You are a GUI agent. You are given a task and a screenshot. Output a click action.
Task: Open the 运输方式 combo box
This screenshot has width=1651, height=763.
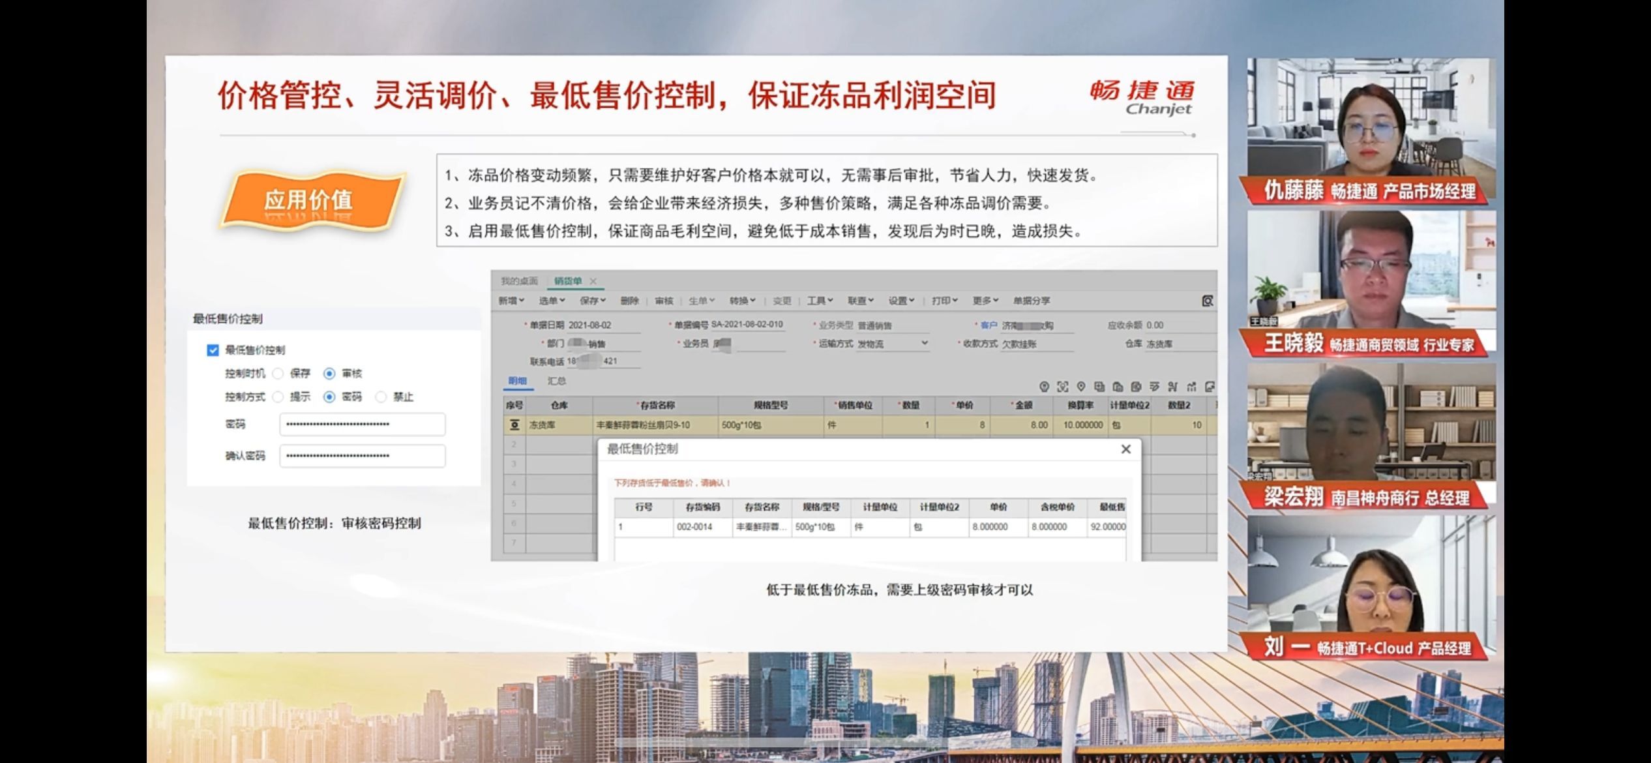coord(893,344)
